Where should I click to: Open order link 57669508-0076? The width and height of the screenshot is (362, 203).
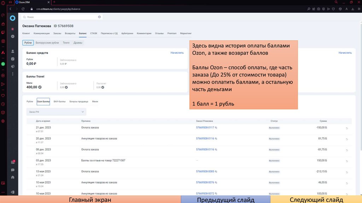(x=205, y=182)
